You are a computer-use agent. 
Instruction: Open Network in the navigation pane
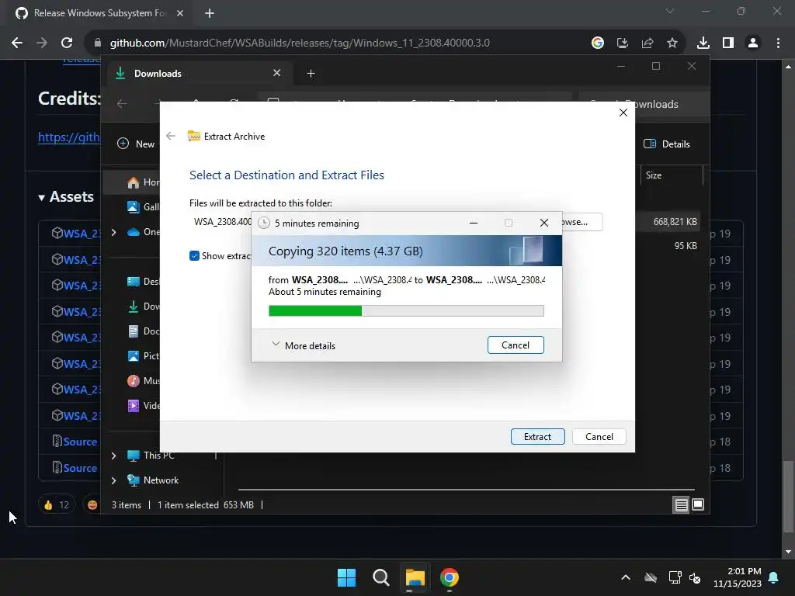click(153, 480)
